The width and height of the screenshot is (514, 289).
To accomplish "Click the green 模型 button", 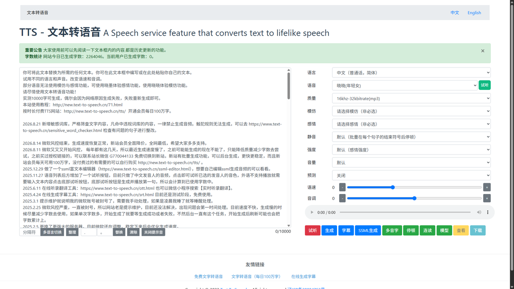I will pos(444,230).
